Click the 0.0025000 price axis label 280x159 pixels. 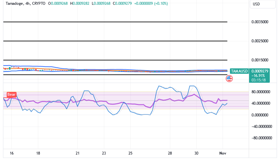point(260,41)
